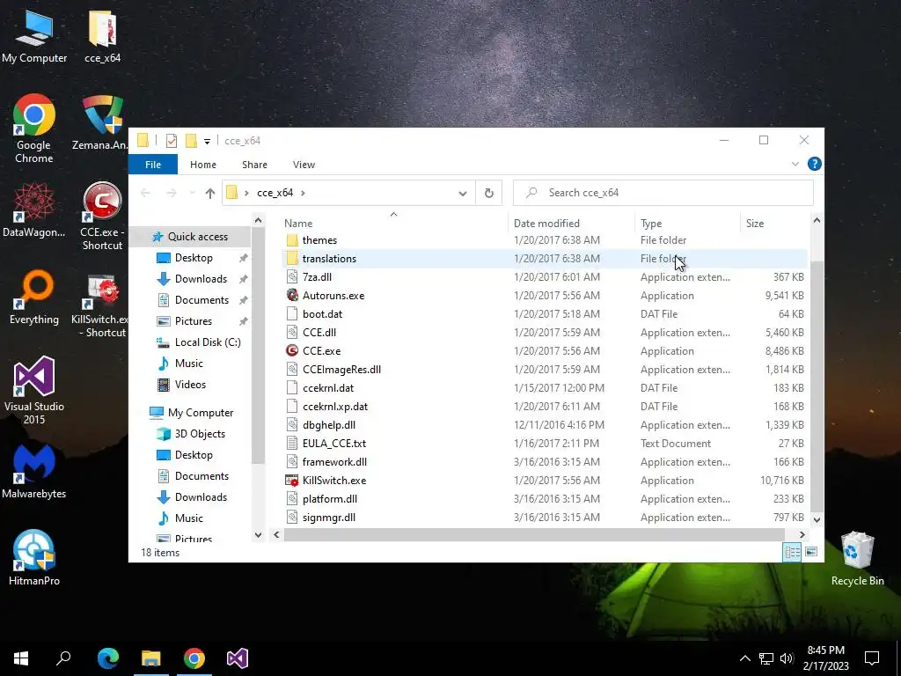The image size is (901, 676).
Task: Switch to Details view icon
Action: pyautogui.click(x=792, y=553)
